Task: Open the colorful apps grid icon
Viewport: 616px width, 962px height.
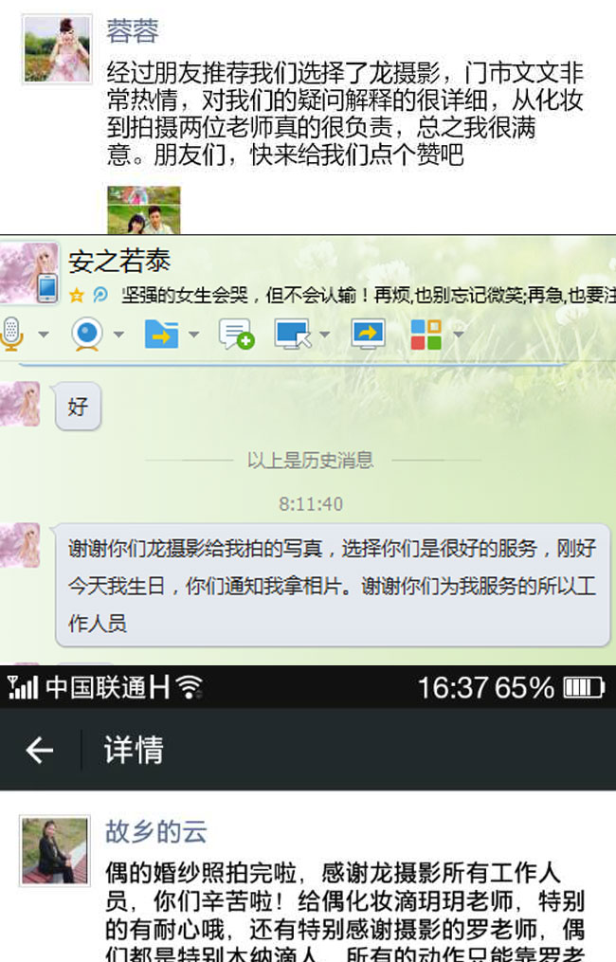Action: point(426,335)
